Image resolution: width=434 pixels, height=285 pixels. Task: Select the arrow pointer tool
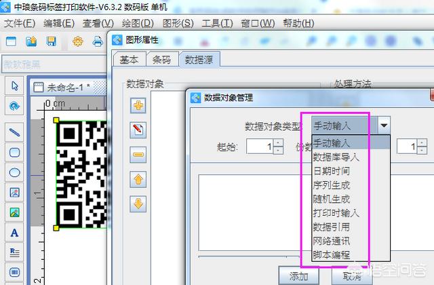(x=14, y=86)
